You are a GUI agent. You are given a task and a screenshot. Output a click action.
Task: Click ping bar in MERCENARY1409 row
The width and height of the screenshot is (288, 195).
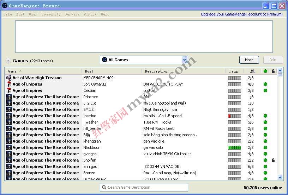(234, 78)
